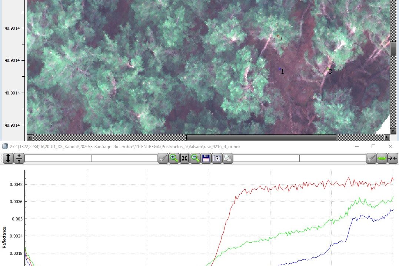Screen dimensions: 399x266
Task: Click the last input field before right checkmark
Action: pyautogui.click(x=332, y=159)
